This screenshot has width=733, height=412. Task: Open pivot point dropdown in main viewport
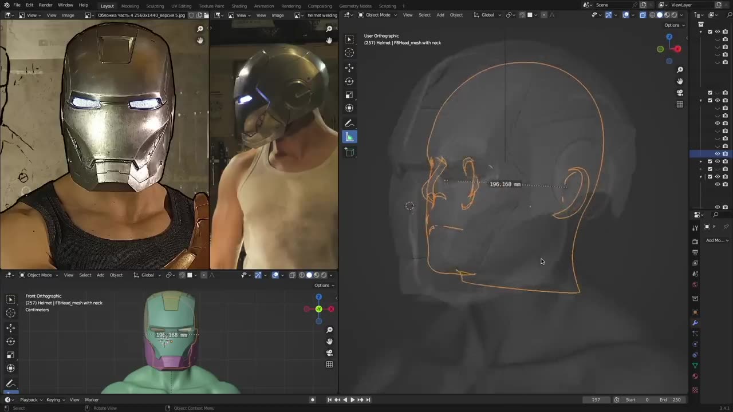[x=510, y=15]
